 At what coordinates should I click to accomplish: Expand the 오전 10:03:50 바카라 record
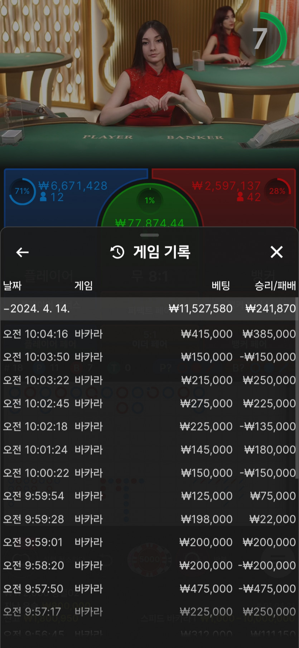(149, 357)
